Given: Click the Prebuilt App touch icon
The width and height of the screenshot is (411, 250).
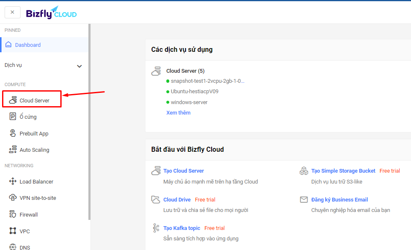Looking at the screenshot, I should [13, 133].
